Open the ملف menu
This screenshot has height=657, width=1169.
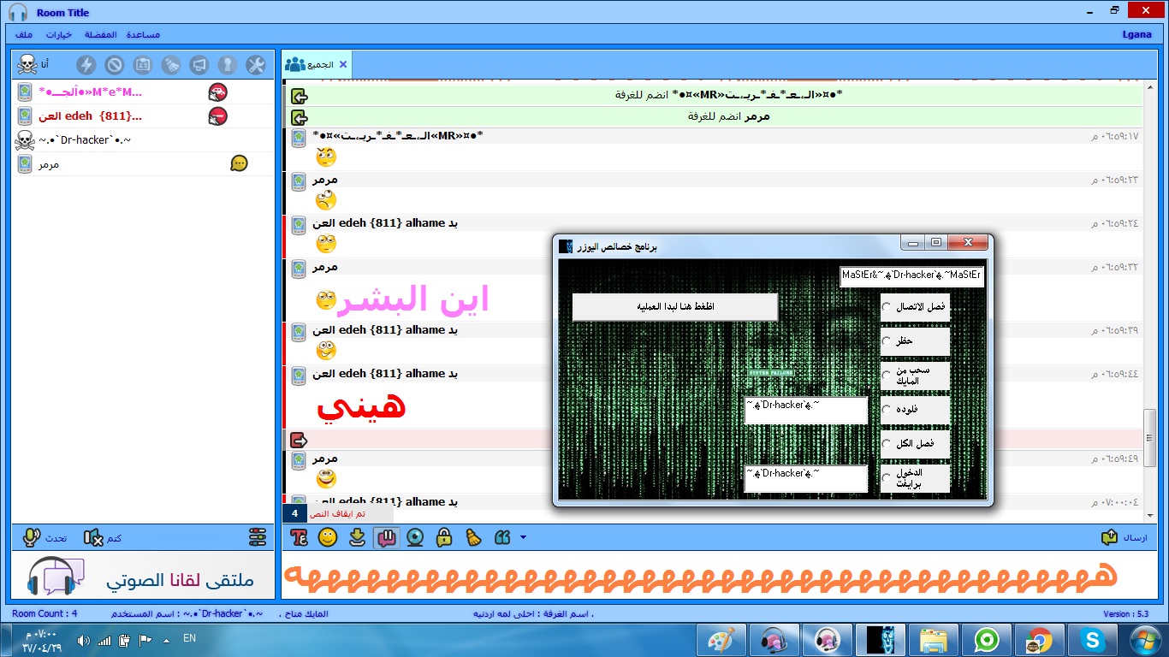[x=25, y=35]
